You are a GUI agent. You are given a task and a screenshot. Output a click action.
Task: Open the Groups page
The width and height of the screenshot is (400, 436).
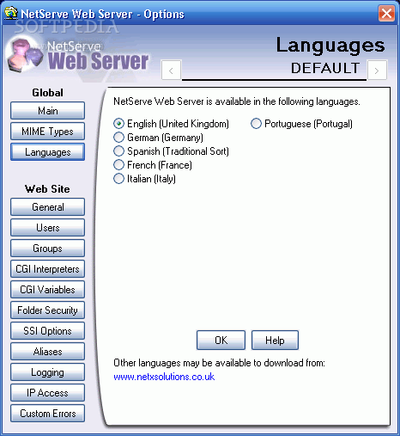(x=47, y=249)
